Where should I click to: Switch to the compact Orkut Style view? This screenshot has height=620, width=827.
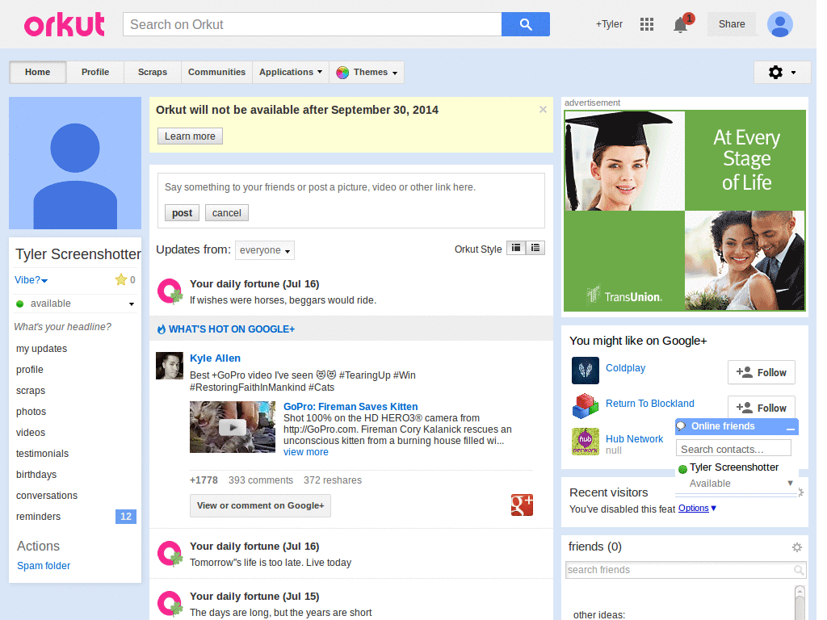click(x=516, y=248)
